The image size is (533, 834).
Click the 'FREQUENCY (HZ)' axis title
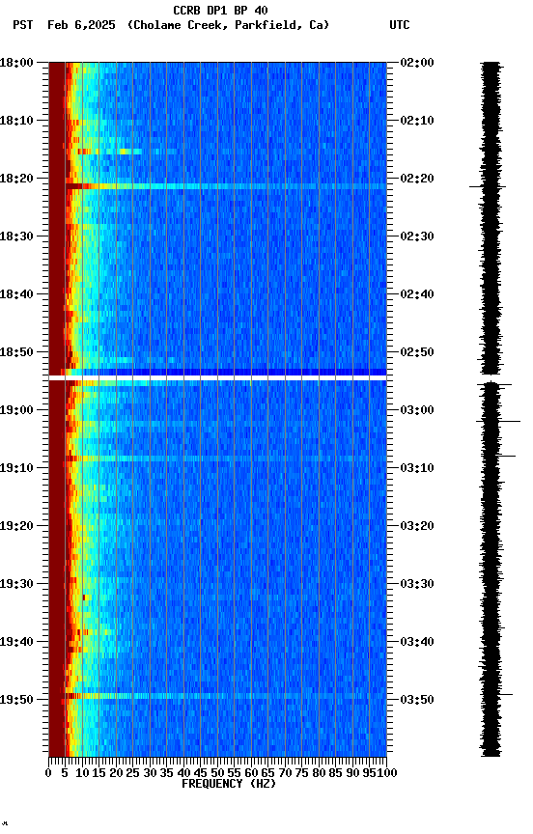229,784
